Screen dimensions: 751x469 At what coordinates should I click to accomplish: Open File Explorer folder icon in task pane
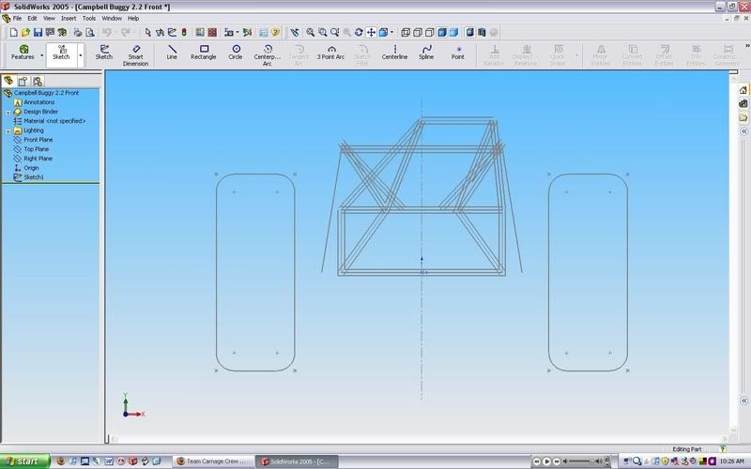click(x=743, y=117)
